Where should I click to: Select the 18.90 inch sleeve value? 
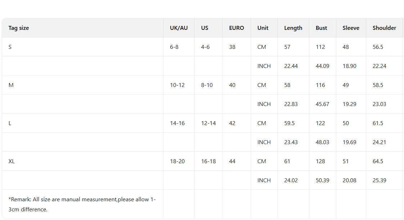pyautogui.click(x=349, y=66)
